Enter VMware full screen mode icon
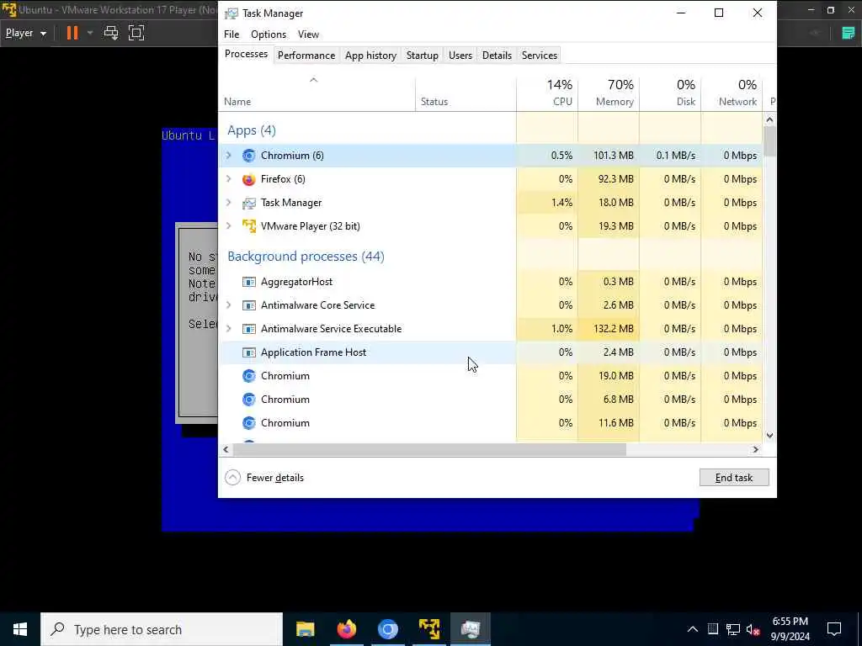Viewport: 862px width, 646px height. coord(136,33)
